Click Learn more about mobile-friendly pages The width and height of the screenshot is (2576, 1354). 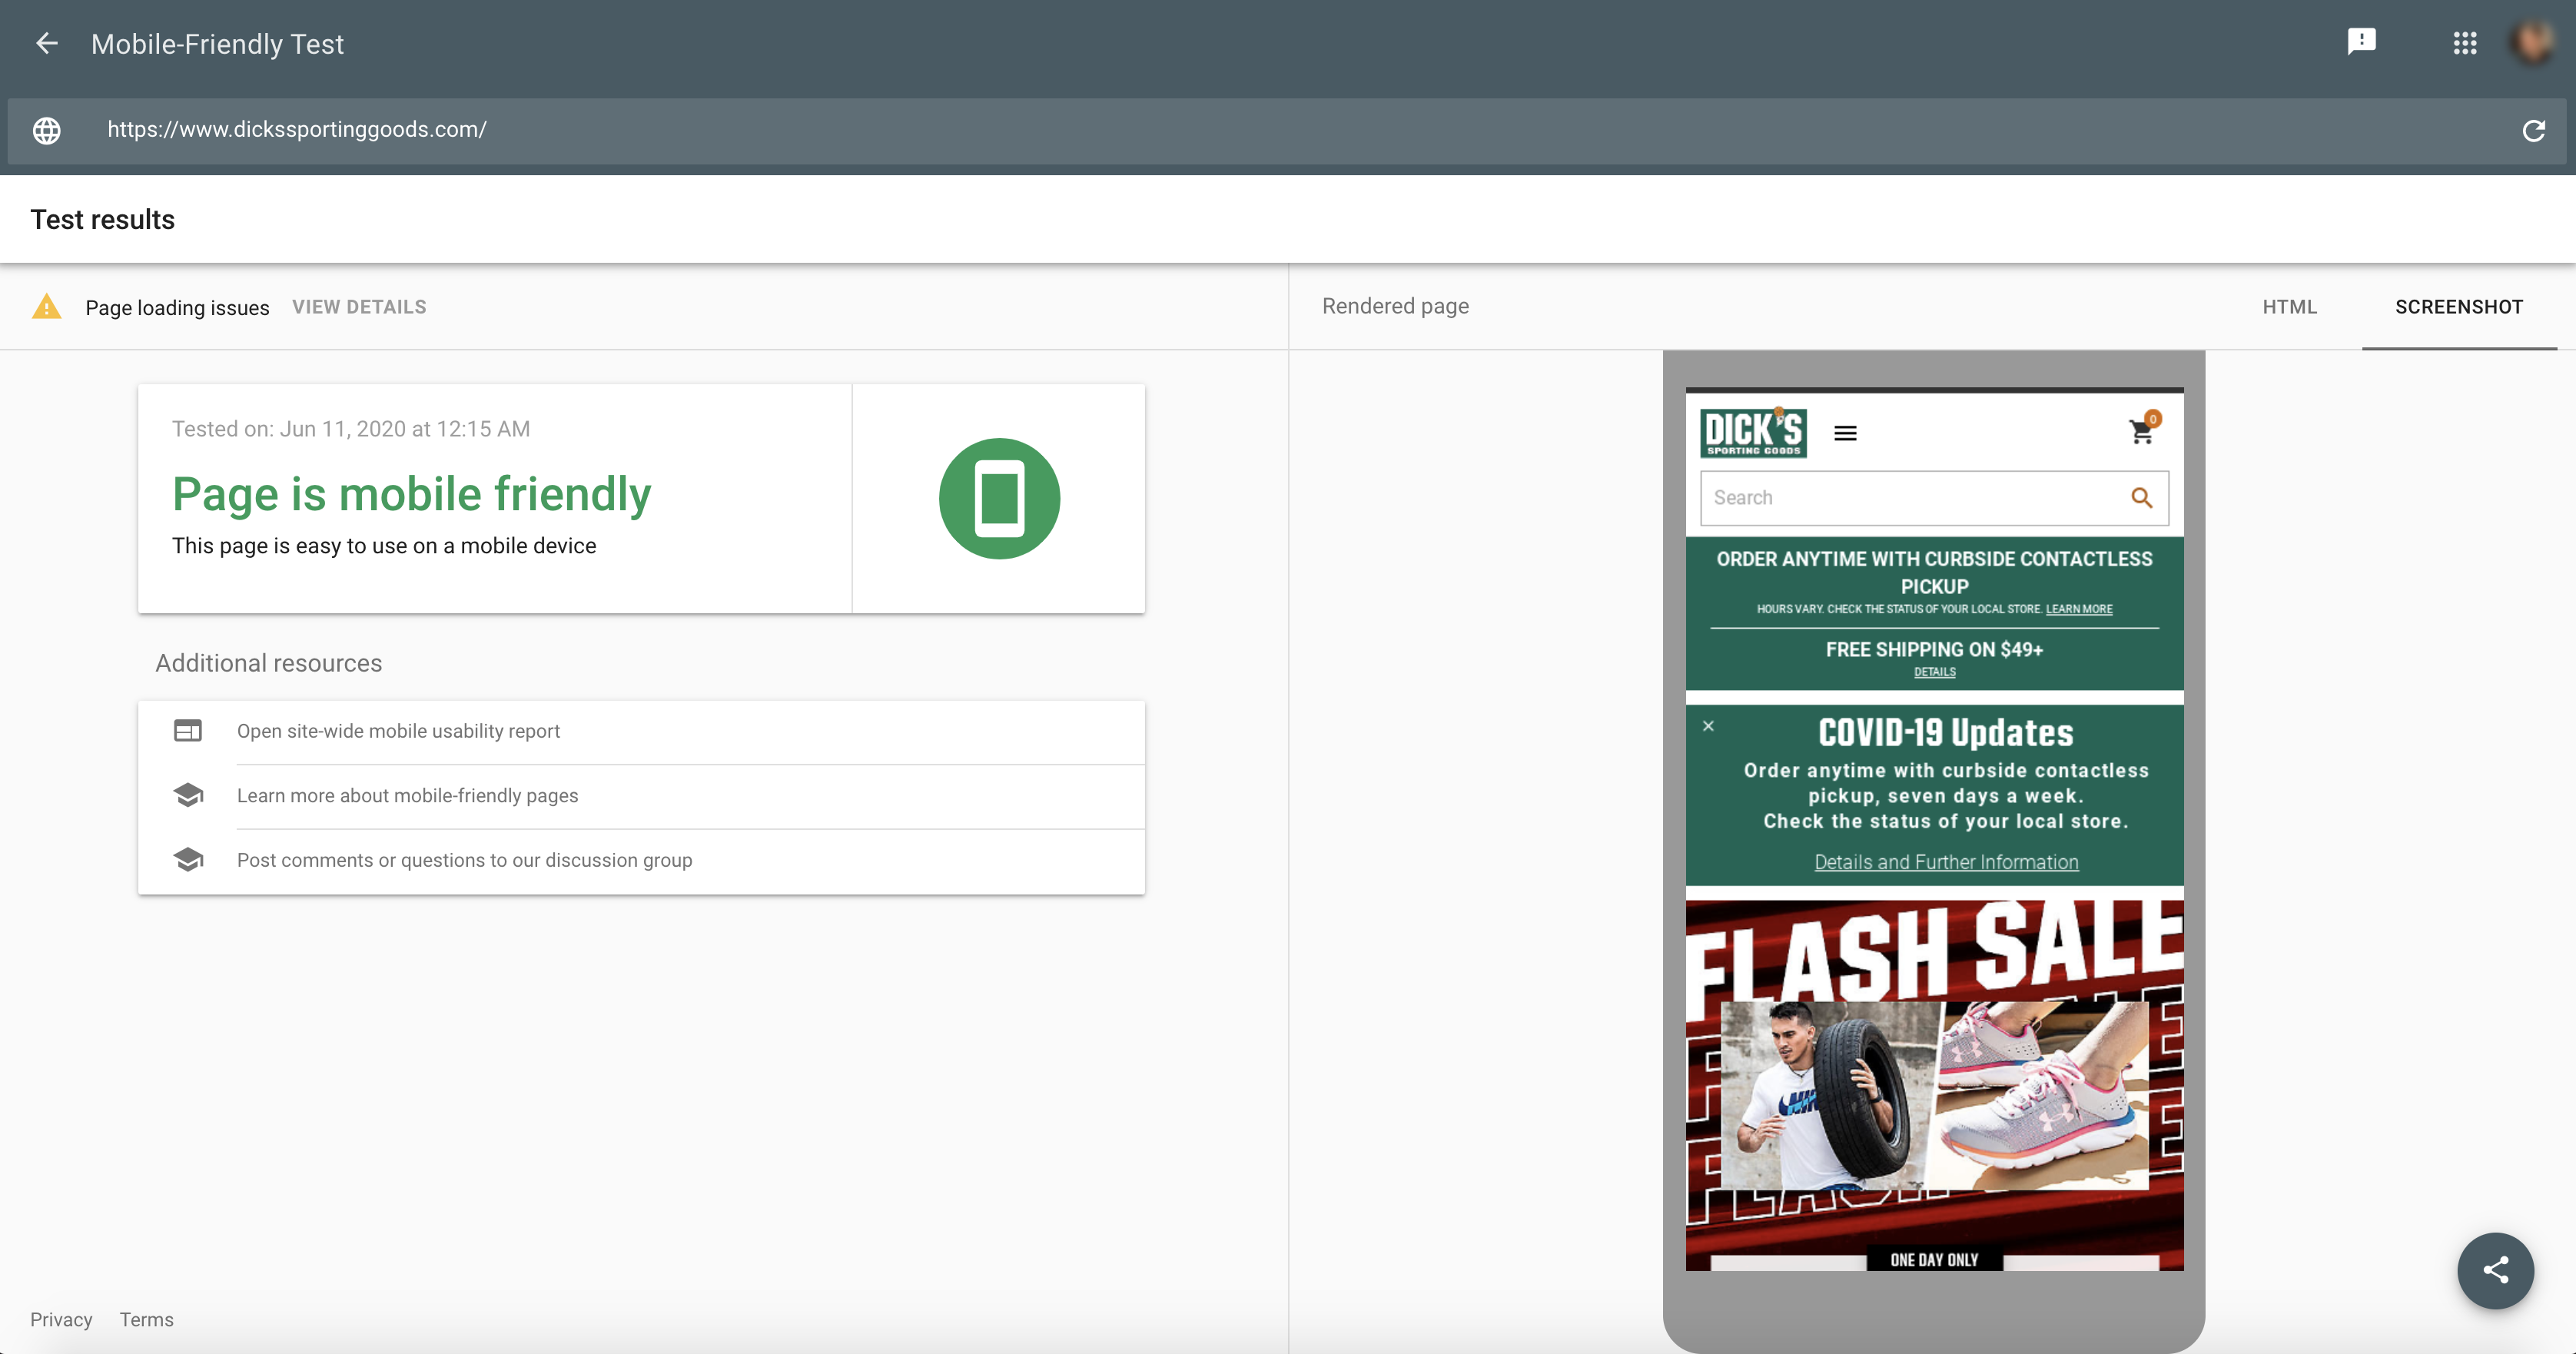point(407,796)
